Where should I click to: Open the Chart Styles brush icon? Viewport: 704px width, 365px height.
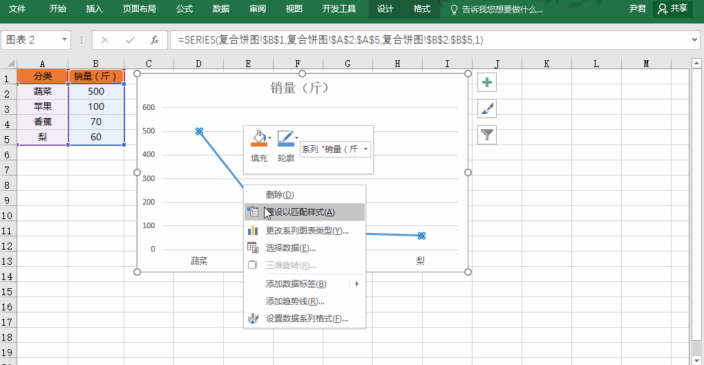tap(488, 109)
